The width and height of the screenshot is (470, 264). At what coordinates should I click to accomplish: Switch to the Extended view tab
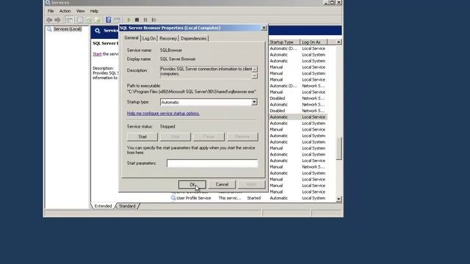(x=103, y=206)
